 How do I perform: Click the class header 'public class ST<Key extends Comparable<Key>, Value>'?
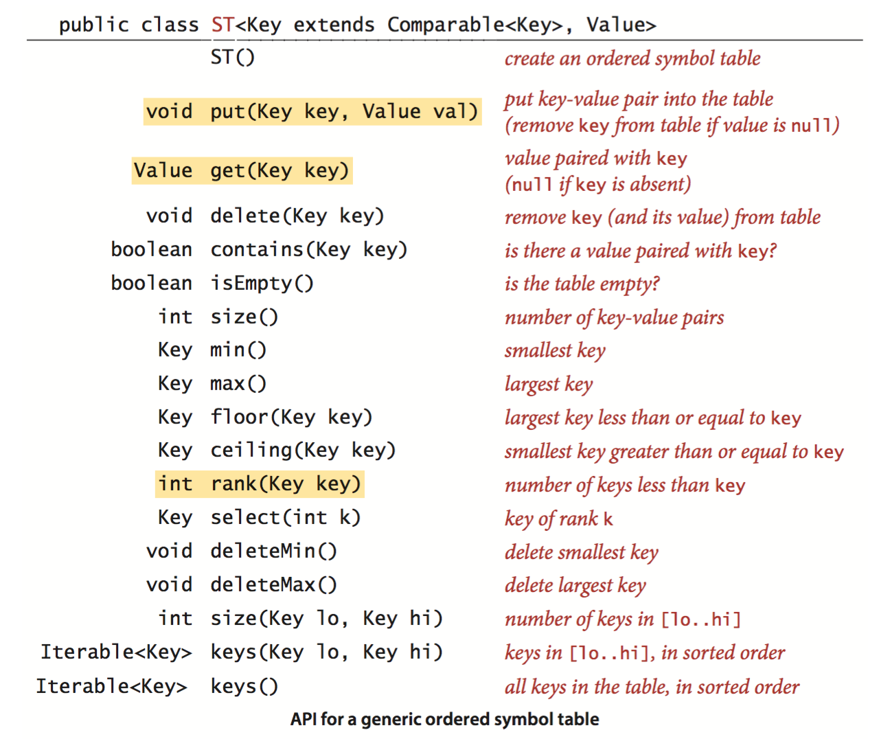pos(357,25)
